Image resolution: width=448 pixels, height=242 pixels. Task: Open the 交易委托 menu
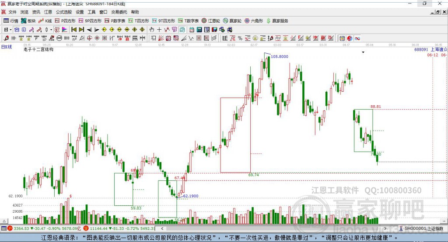[x=119, y=12]
